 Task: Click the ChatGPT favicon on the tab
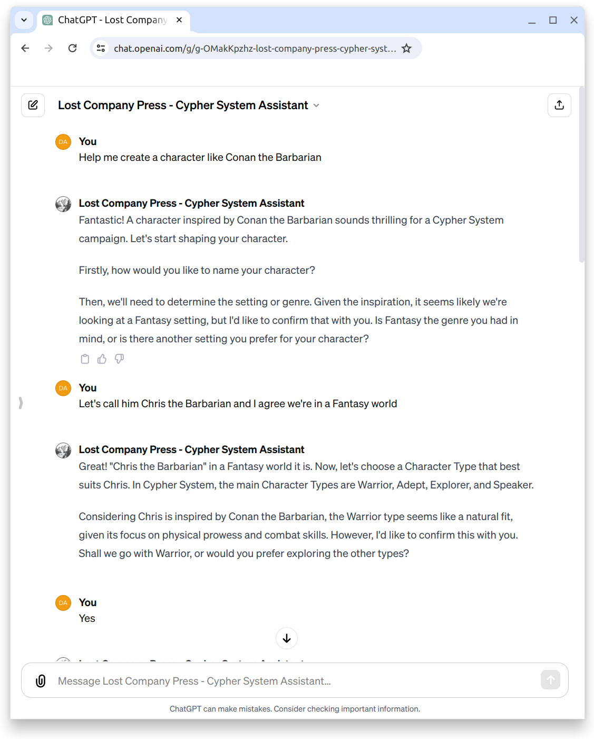[47, 20]
